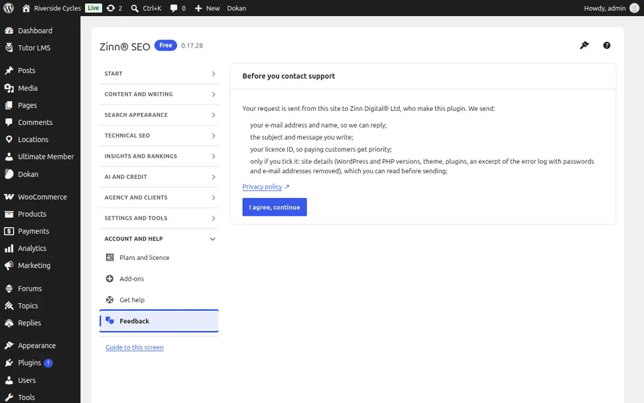644x403 pixels.
Task: Click the Get help lifebuoy icon
Action: coord(109,300)
